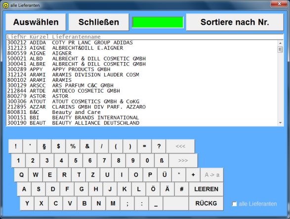This screenshot has height=219, width=290.
Task: Click the Ä key on on-screen keyboard
Action: pyautogui.click(x=167, y=189)
